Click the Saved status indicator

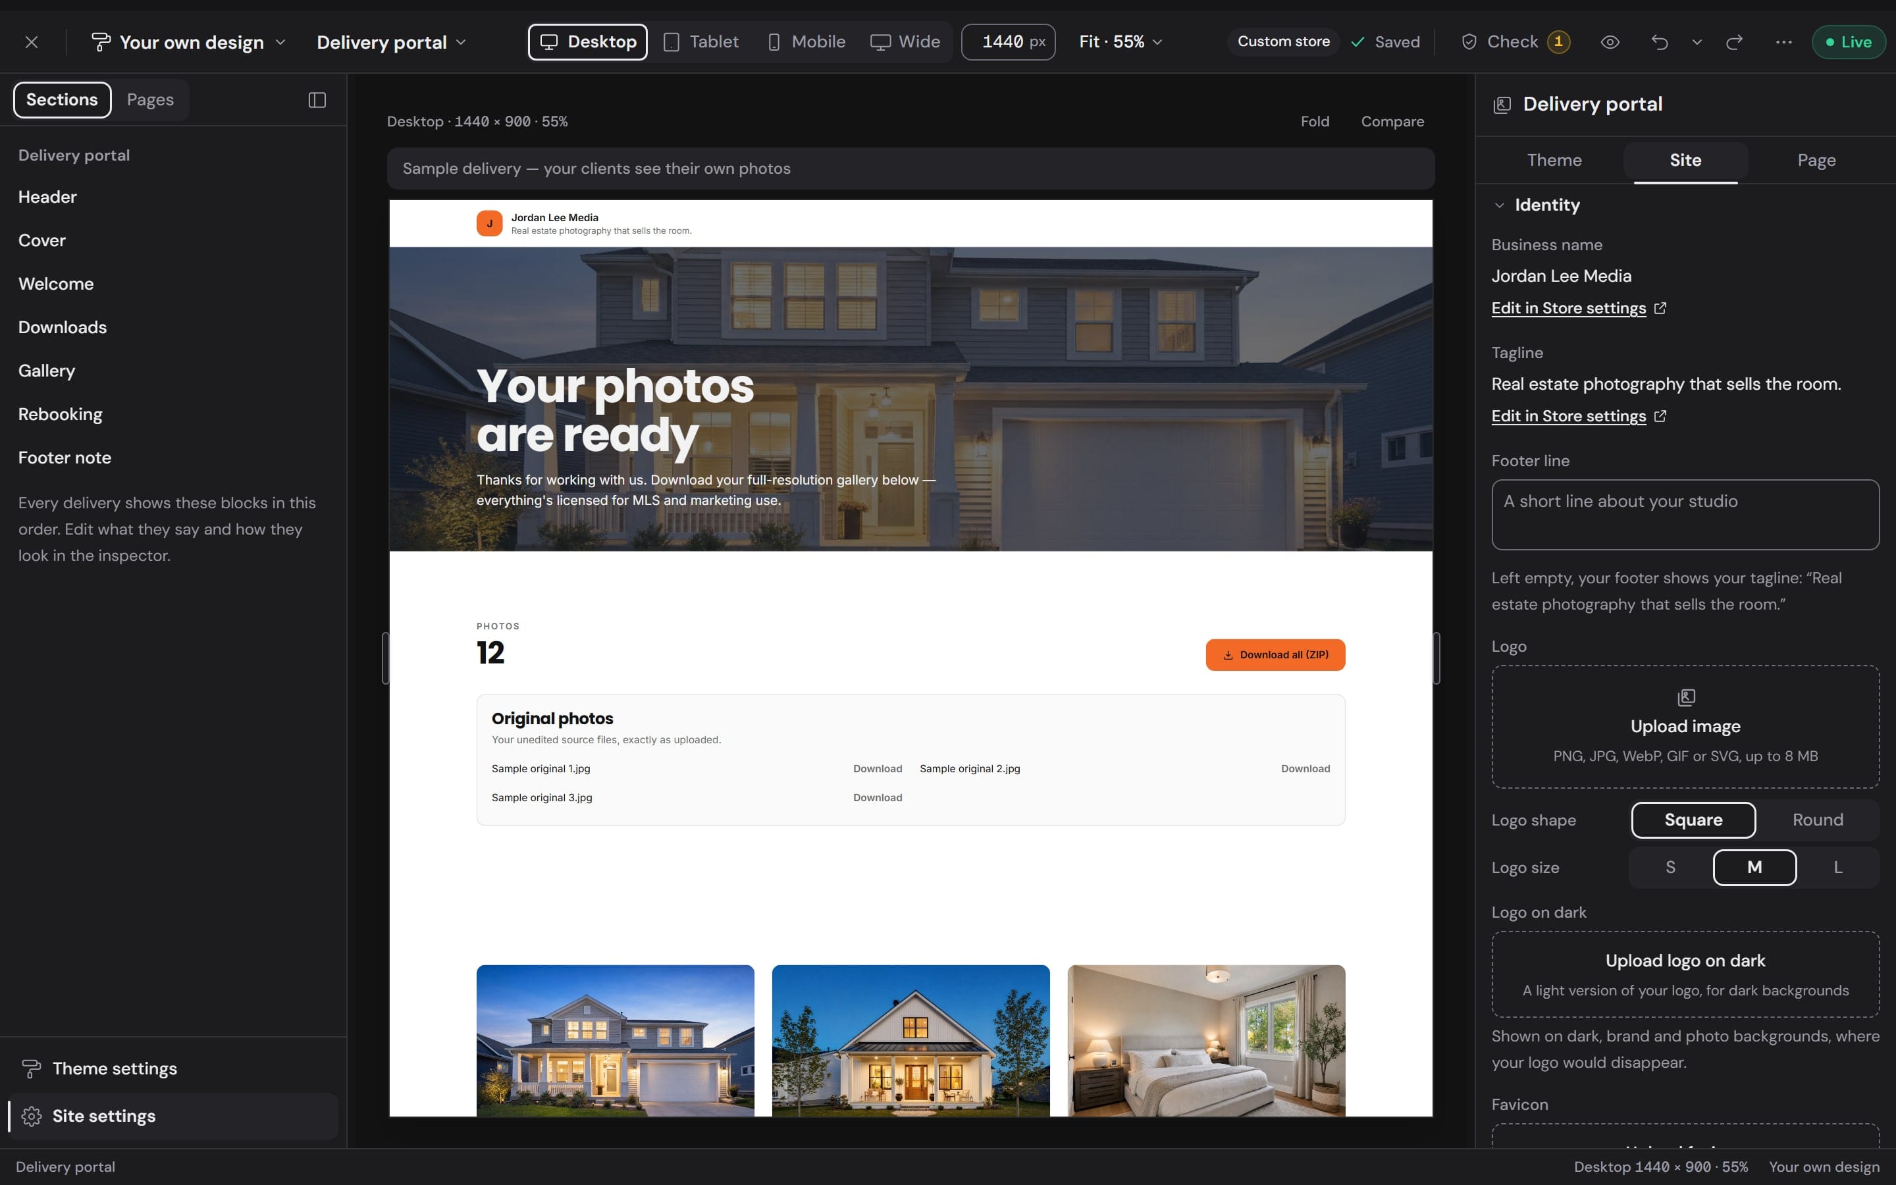tap(1385, 42)
